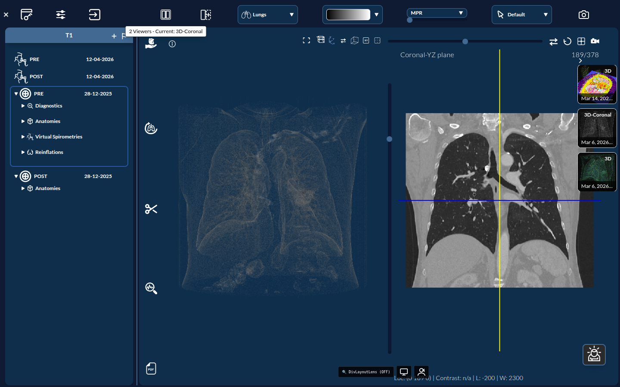
Task: Expand the Reinflations tree item
Action: tap(23, 152)
